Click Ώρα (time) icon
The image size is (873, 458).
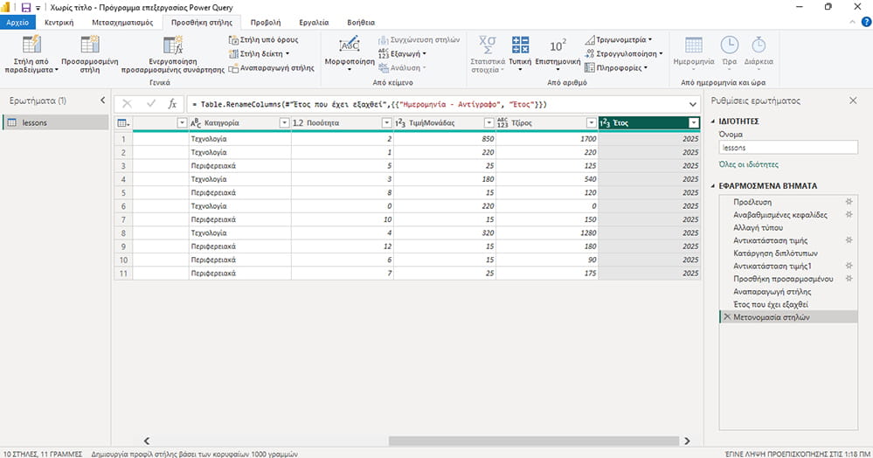coord(730,45)
